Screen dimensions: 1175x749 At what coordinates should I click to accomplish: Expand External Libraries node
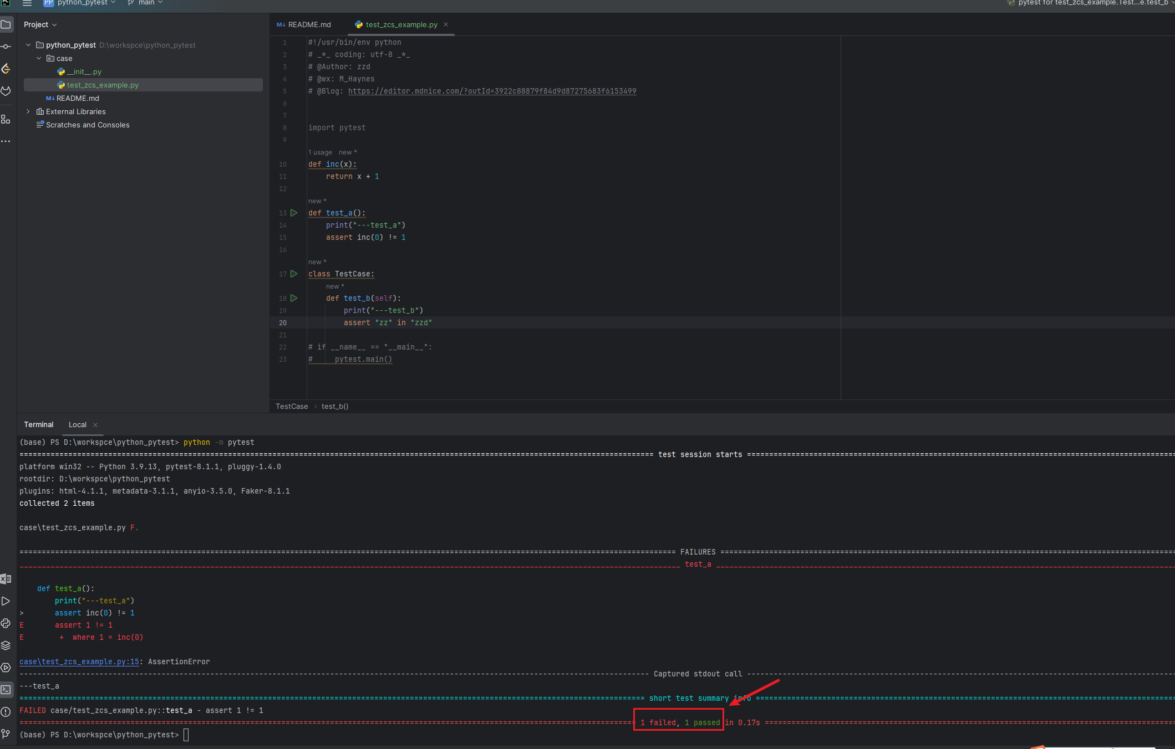pyautogui.click(x=28, y=111)
